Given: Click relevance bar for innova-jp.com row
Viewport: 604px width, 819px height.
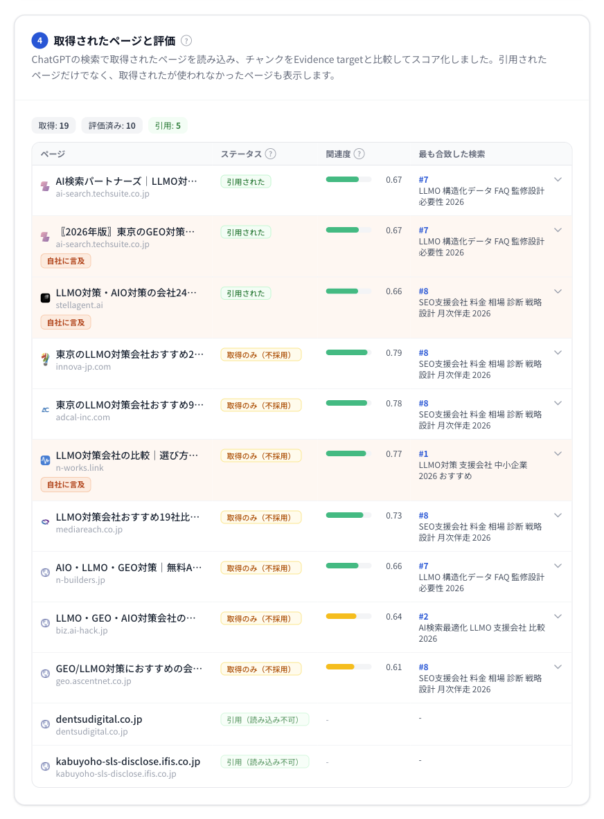Looking at the screenshot, I should click(x=348, y=352).
